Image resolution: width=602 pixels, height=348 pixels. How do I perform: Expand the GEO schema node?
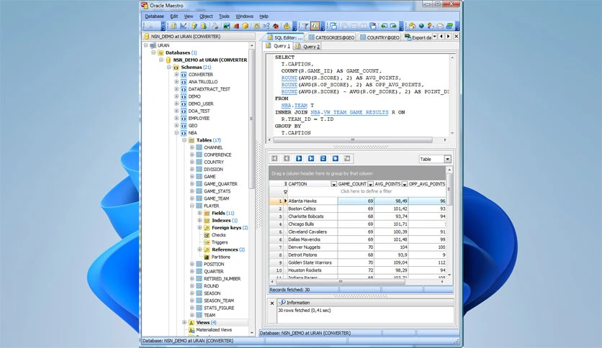176,125
